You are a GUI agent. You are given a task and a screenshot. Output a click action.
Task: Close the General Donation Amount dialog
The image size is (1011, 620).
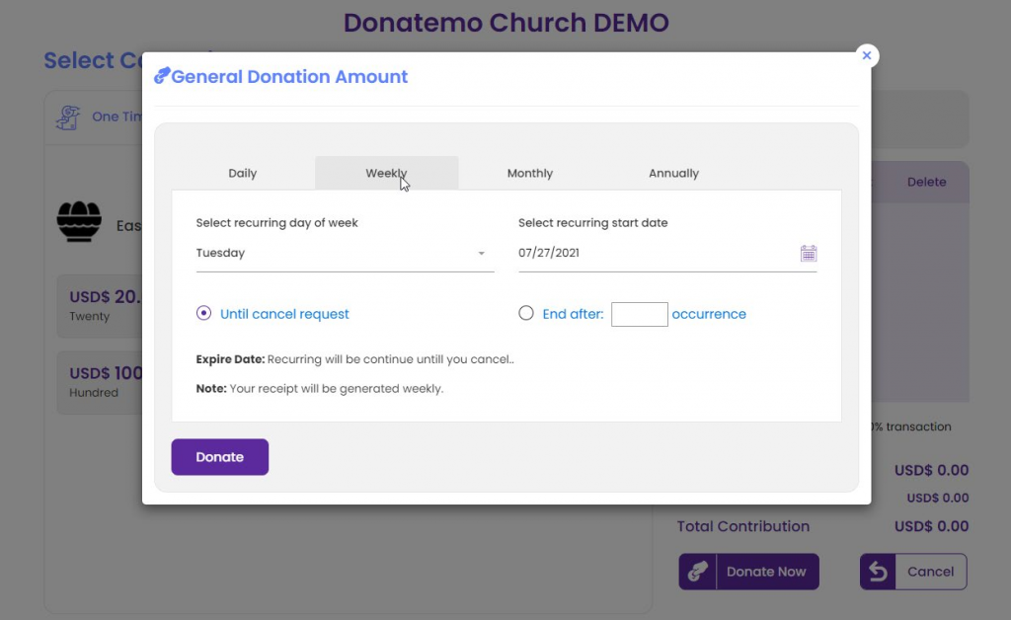(x=867, y=55)
